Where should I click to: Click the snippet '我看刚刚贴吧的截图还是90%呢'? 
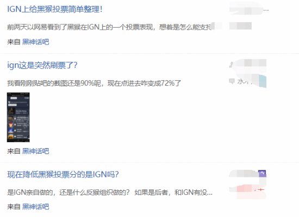coord(94,83)
